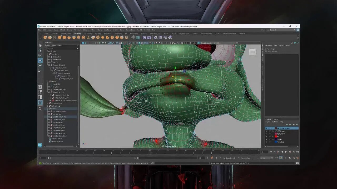
Task: Toggle visibility V of IK layer
Action: [x=267, y=136]
